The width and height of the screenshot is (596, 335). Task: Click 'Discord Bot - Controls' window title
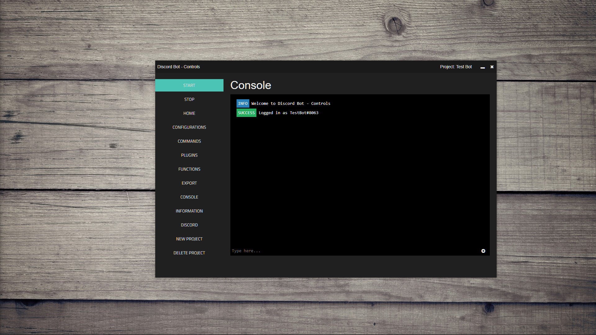pos(178,67)
